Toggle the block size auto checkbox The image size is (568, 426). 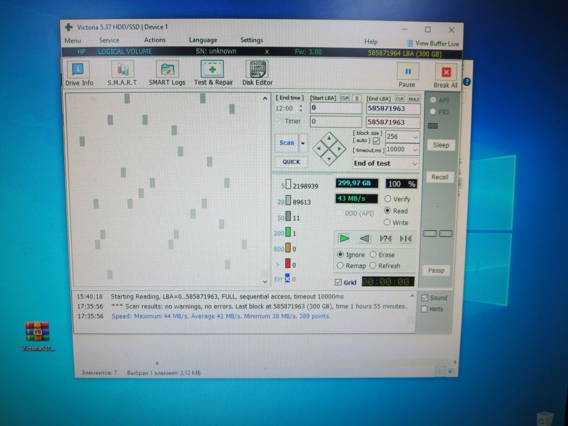377,140
